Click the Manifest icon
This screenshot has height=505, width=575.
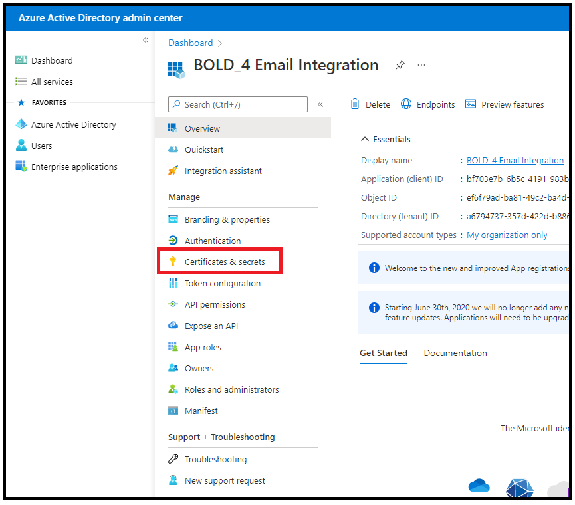pyautogui.click(x=173, y=411)
